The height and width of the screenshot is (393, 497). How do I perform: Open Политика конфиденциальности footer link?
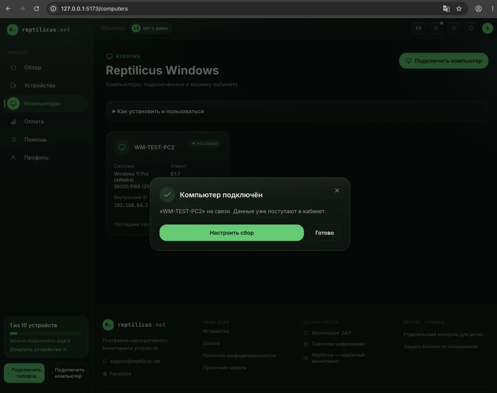point(239,355)
